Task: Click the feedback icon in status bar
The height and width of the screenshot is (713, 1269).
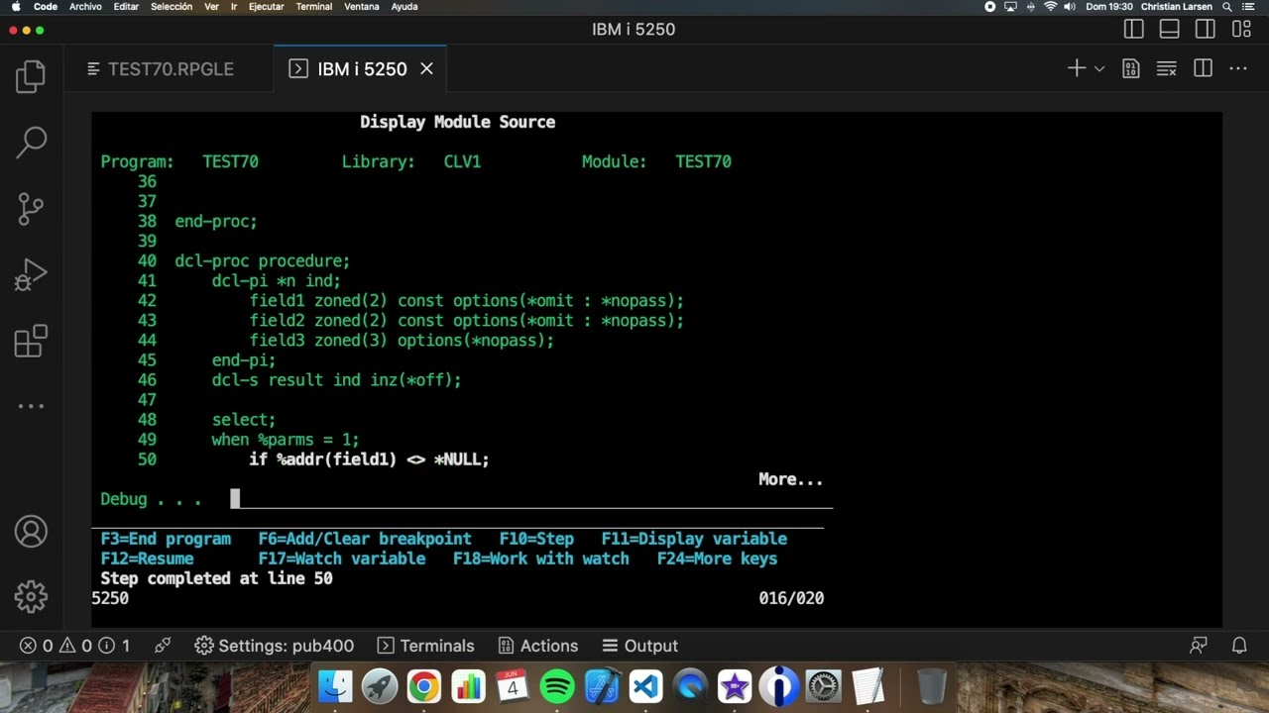Action: click(1199, 646)
